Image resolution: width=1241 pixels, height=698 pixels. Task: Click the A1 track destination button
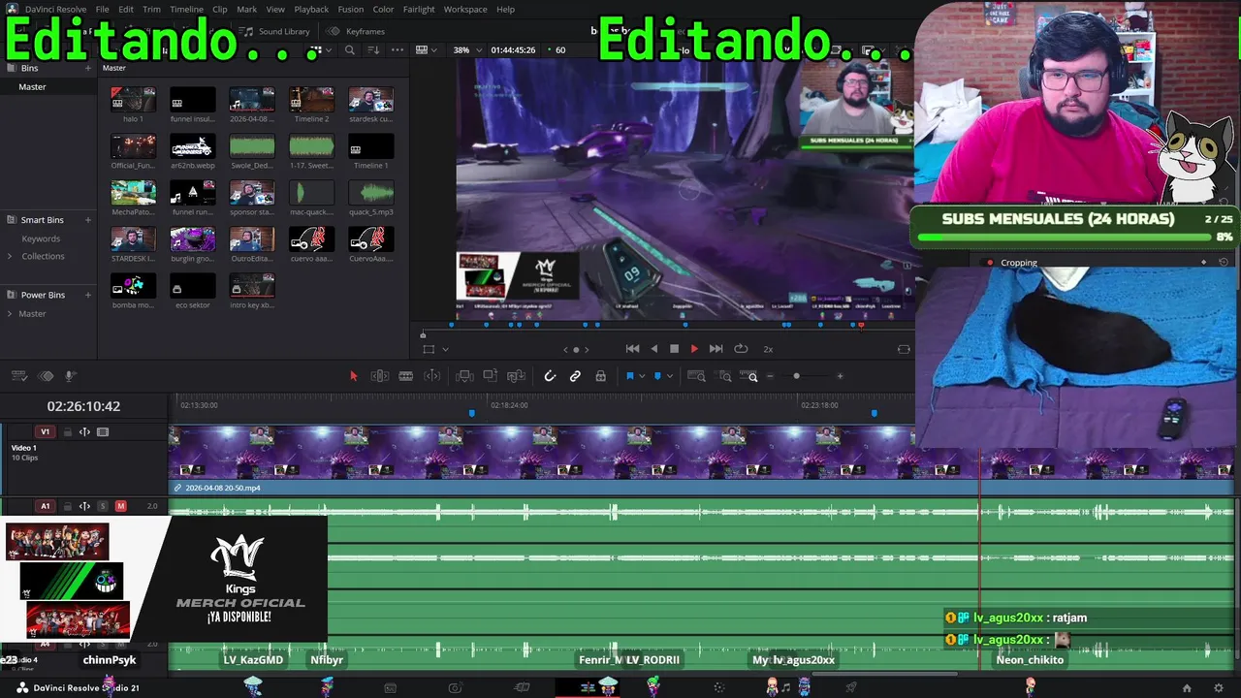45,506
